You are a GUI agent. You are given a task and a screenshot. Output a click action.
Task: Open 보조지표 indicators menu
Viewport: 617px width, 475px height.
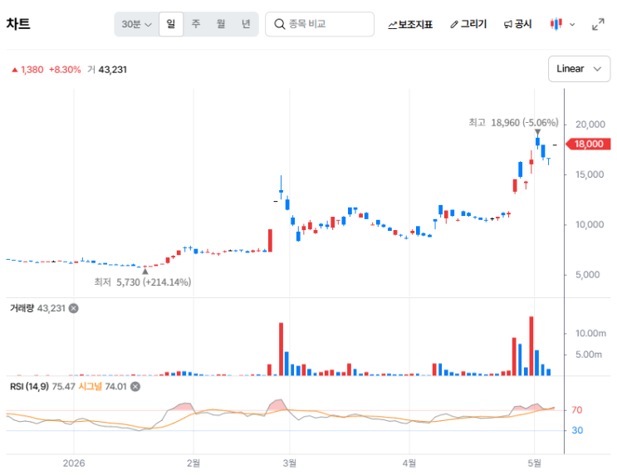[410, 24]
